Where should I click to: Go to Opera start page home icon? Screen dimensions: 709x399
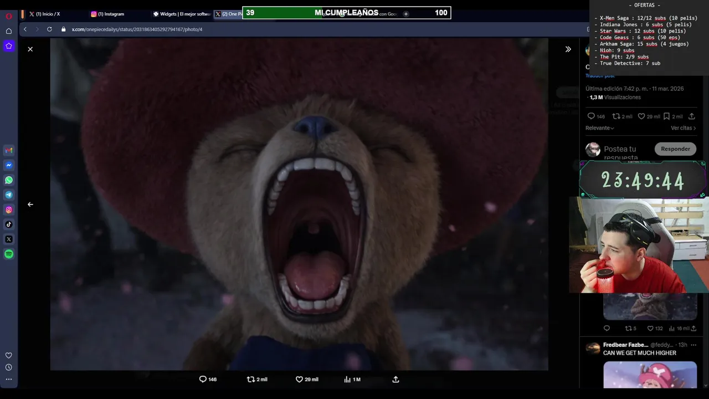(x=9, y=31)
